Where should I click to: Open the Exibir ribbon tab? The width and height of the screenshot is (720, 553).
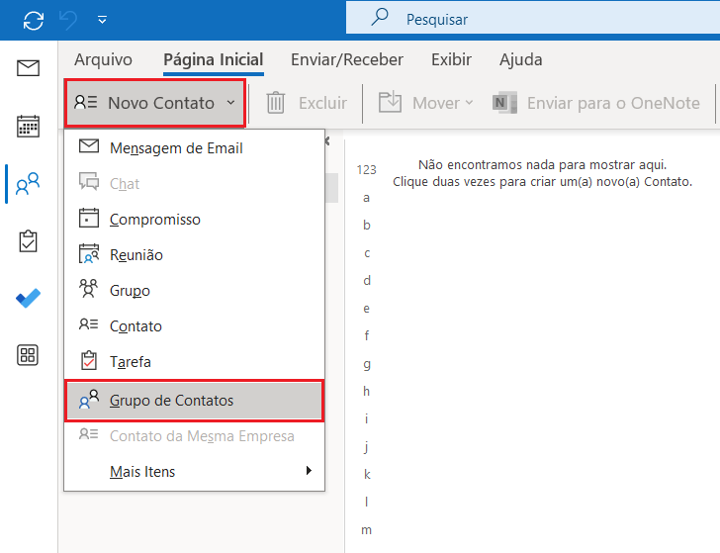click(451, 59)
